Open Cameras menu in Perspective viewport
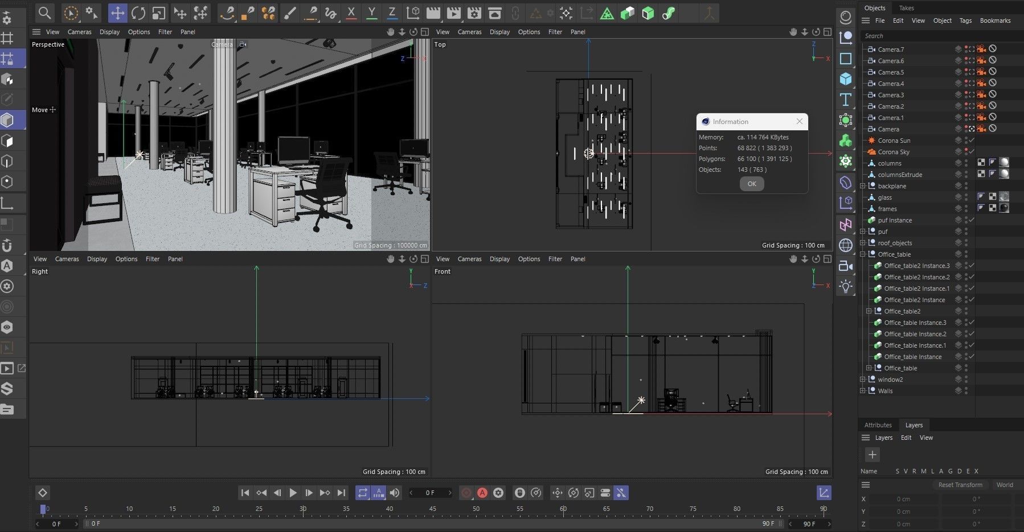 coord(80,32)
